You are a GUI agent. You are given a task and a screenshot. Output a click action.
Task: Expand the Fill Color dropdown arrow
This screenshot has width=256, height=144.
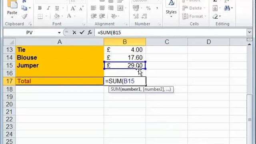pos(62,16)
